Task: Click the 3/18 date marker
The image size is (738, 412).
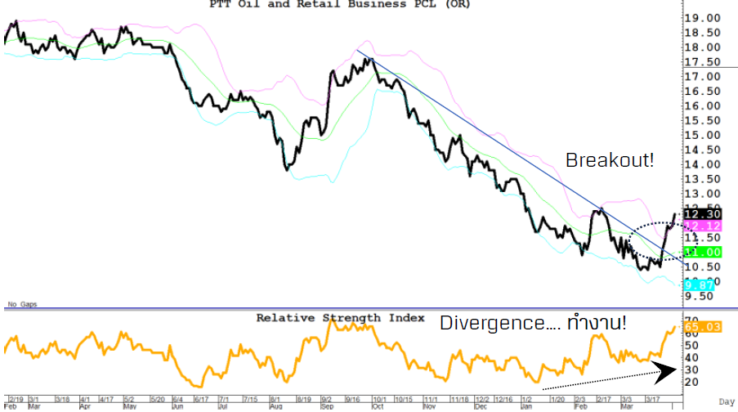Action: point(63,399)
